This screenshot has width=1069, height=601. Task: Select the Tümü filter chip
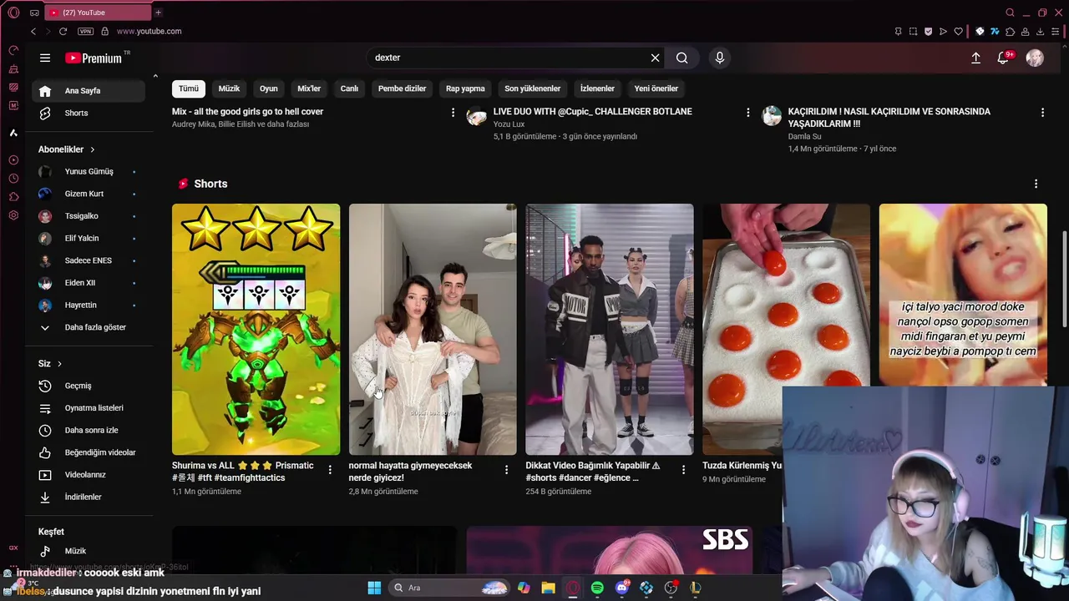[189, 88]
